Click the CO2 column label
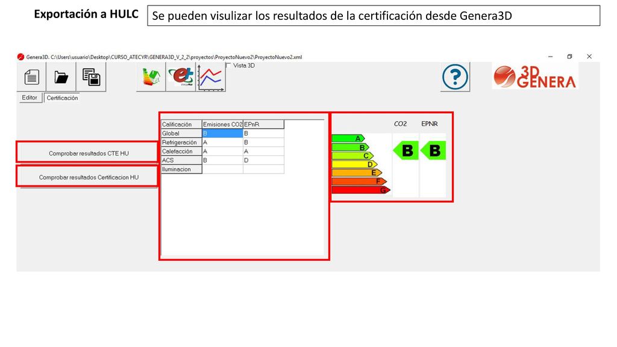This screenshot has height=347, width=617. point(400,123)
